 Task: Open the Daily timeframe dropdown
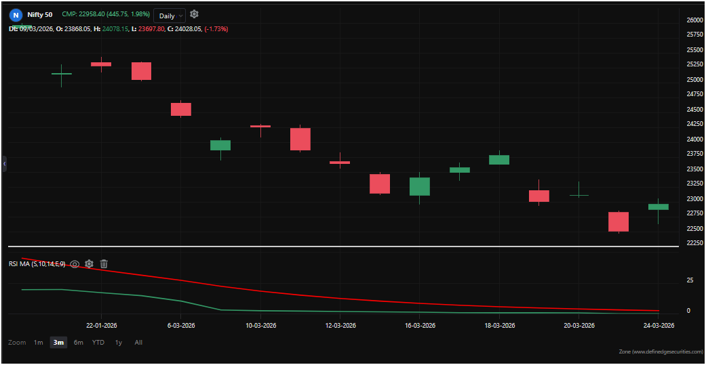click(170, 16)
